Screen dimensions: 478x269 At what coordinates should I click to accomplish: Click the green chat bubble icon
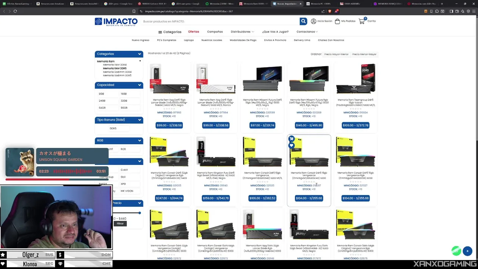click(456, 251)
